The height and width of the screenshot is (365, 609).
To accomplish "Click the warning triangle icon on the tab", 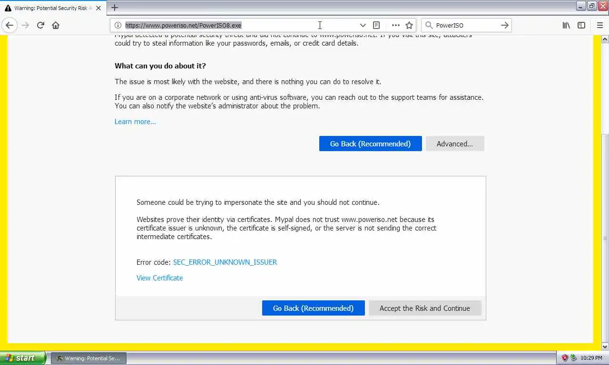I will coord(8,8).
